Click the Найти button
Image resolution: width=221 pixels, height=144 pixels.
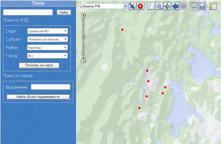pyautogui.click(x=64, y=12)
